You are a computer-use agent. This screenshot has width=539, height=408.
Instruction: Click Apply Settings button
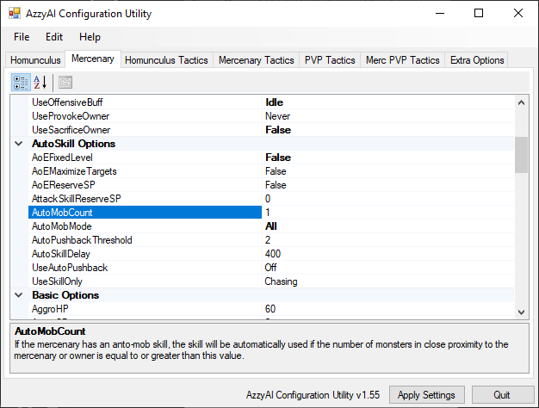(x=426, y=395)
